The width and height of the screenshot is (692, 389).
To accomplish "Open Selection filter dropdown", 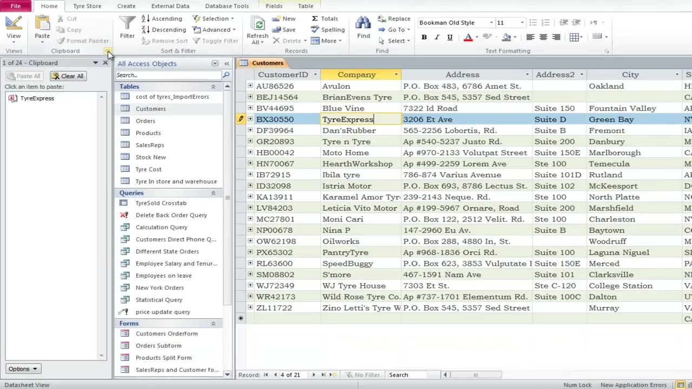I will [x=214, y=18].
